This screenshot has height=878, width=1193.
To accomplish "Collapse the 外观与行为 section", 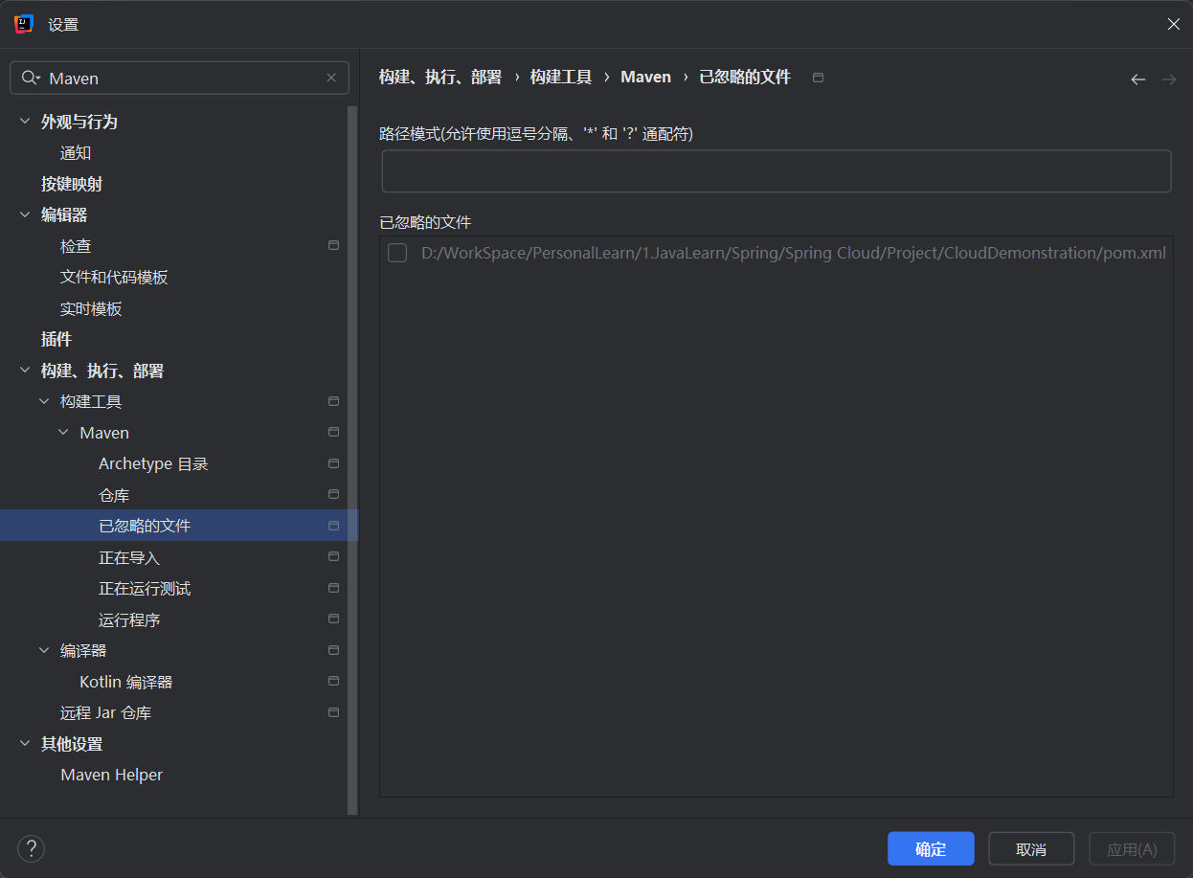I will [x=25, y=122].
